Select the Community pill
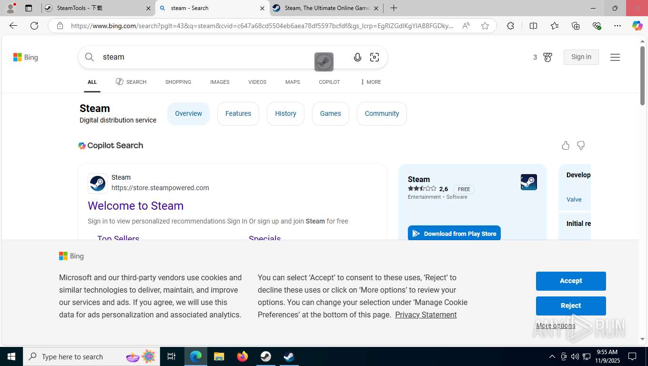 (x=382, y=113)
